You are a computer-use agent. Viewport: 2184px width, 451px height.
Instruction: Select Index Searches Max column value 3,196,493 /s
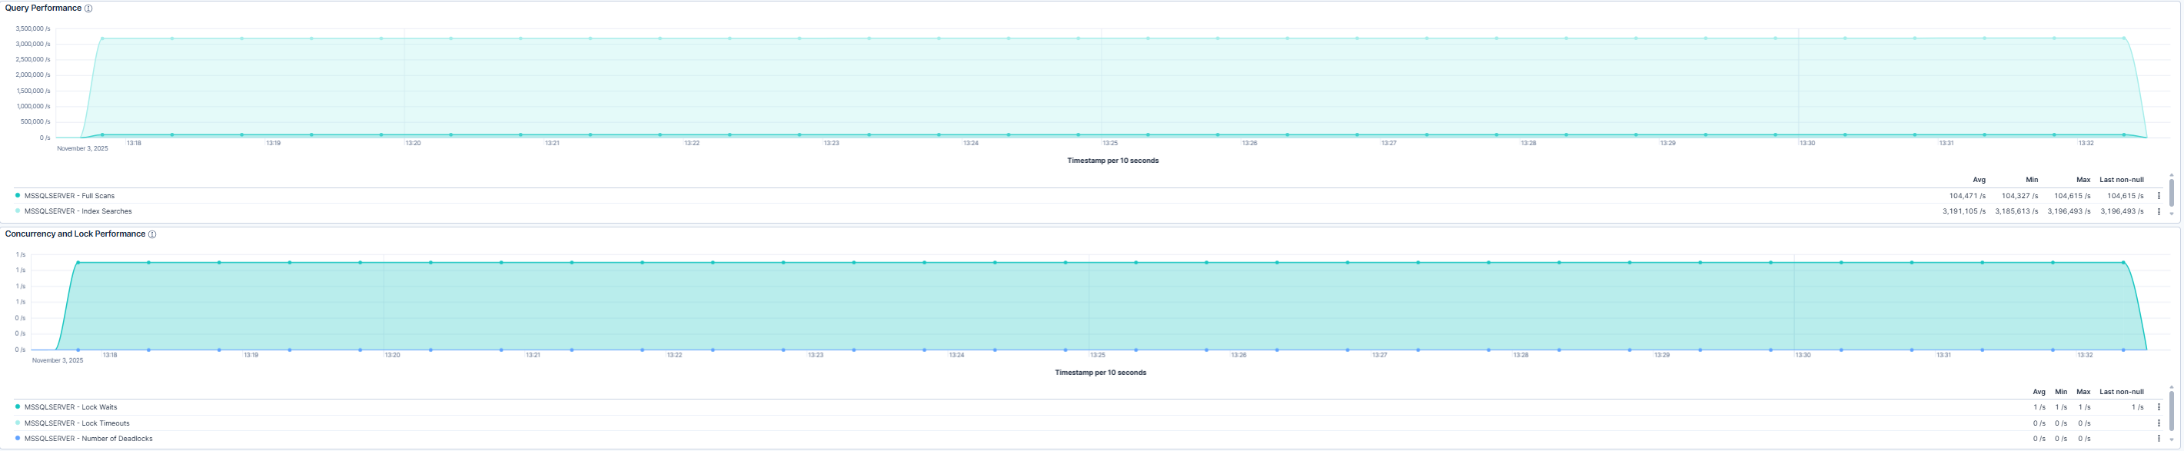pyautogui.click(x=2069, y=211)
